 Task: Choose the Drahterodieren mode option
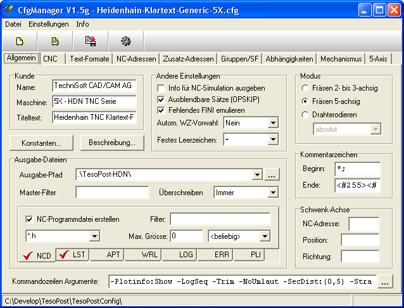(x=306, y=115)
